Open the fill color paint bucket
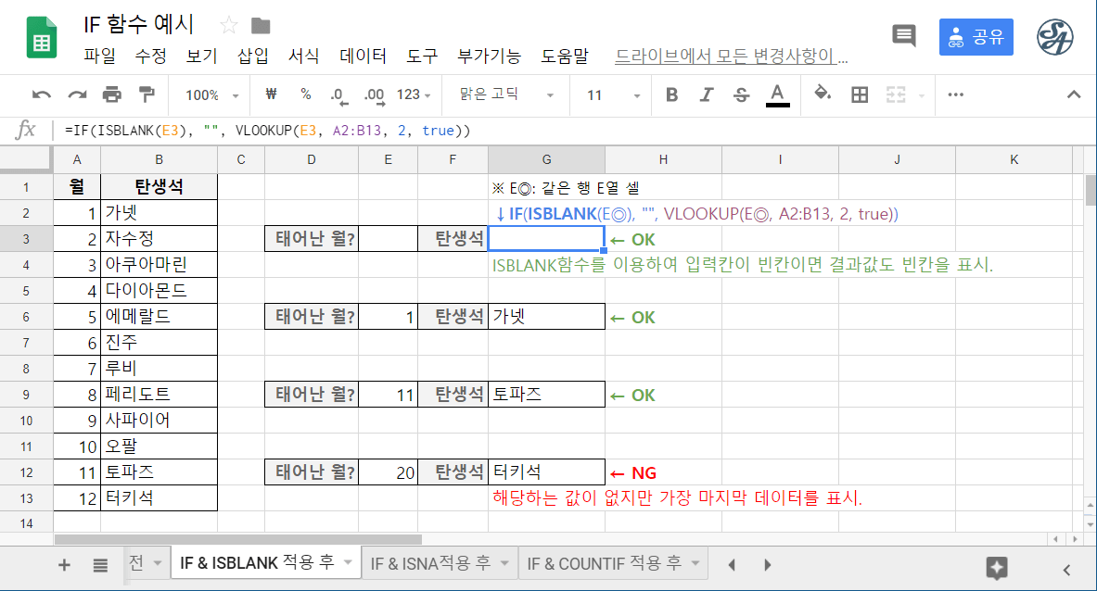 pos(822,94)
